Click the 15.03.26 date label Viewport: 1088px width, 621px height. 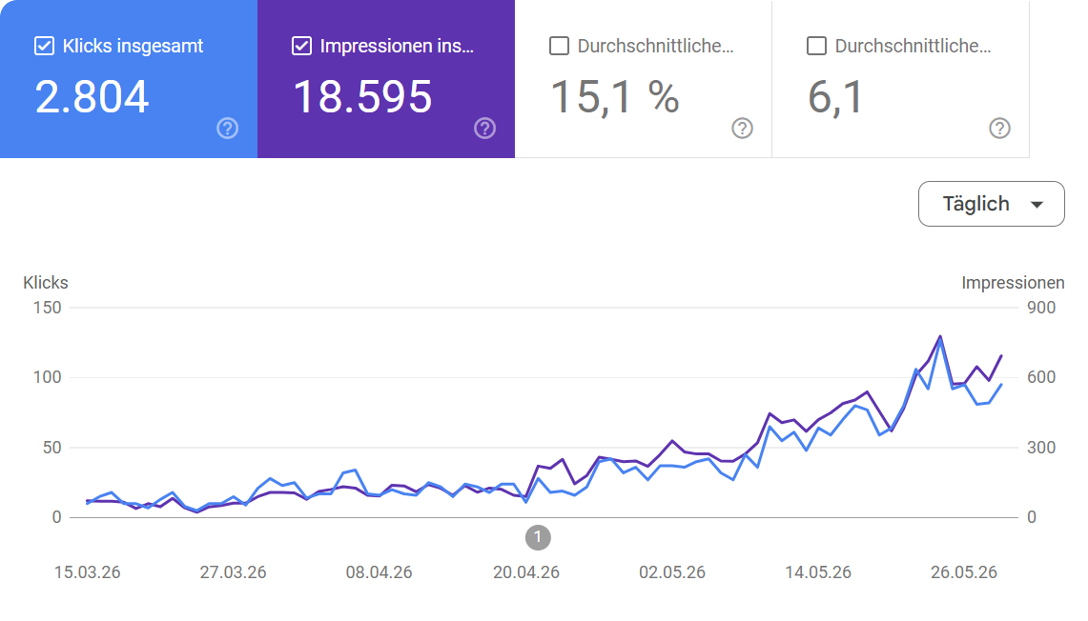tap(88, 572)
